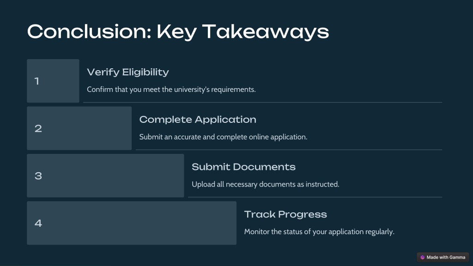
Task: Click the divider line under Verify Eligibility
Action: (263, 103)
